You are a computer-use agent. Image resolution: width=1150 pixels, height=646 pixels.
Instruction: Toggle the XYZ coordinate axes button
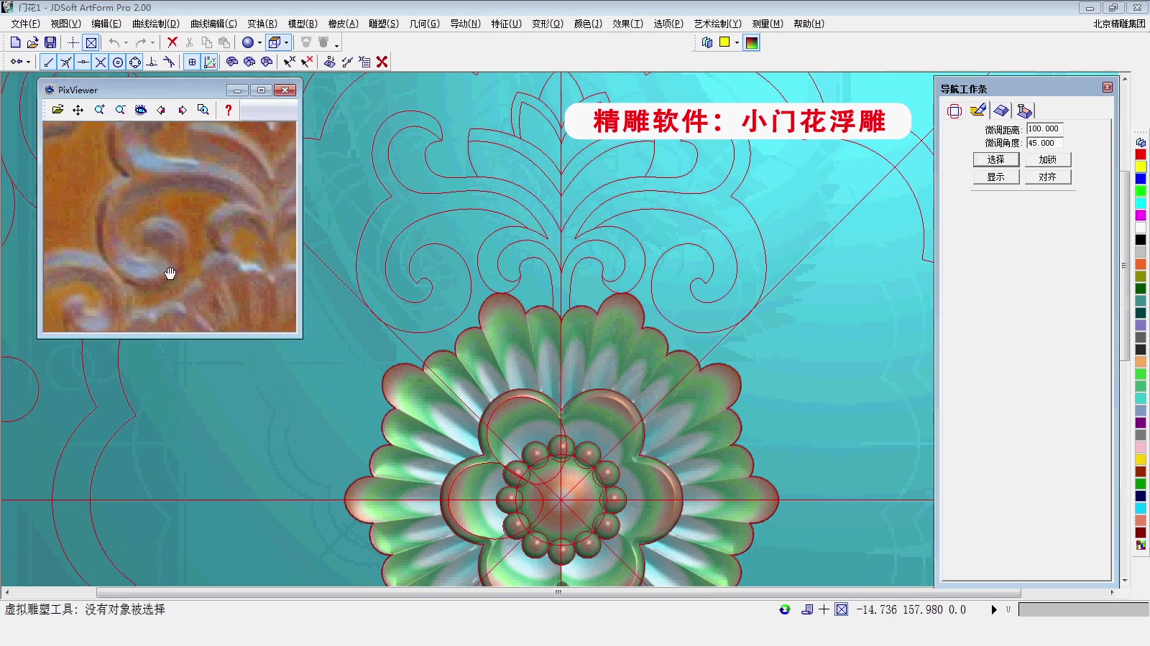click(210, 62)
